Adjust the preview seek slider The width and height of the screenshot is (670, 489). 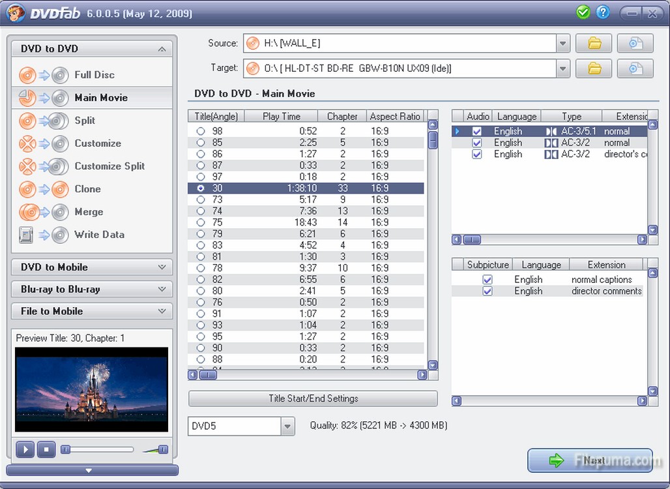[66, 449]
